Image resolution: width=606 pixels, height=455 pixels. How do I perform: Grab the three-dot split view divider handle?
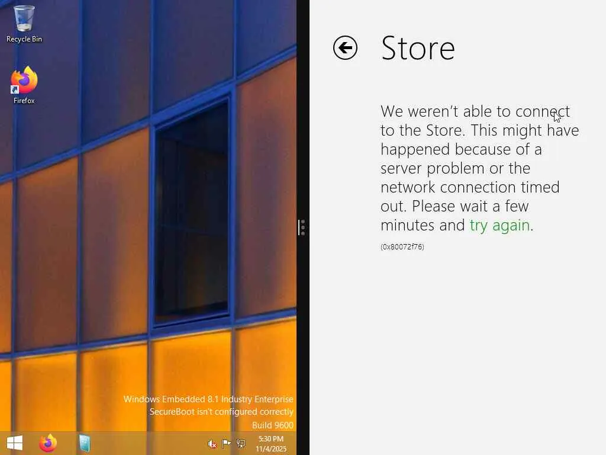click(x=302, y=227)
